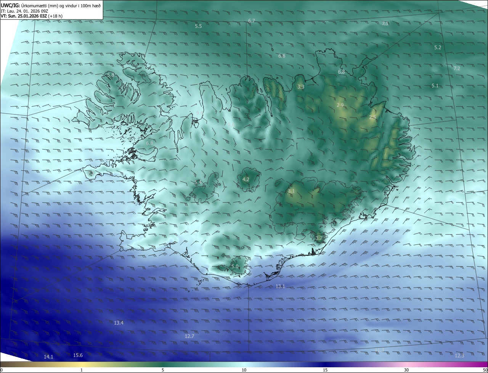Click the color scale tick labeled 30
Viewport: 488px width, 373px height.
406,370
